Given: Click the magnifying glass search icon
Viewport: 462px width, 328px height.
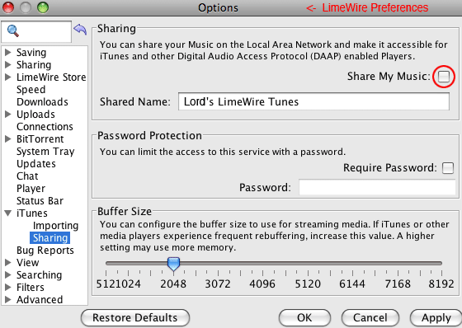Looking at the screenshot, I should pyautogui.click(x=13, y=31).
